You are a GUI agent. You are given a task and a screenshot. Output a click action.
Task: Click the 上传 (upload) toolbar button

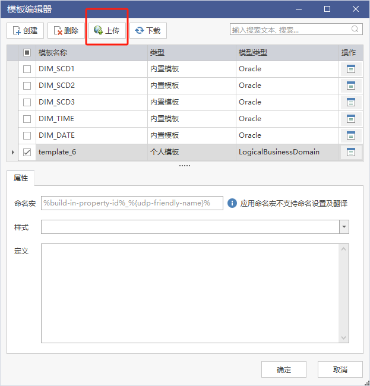107,30
